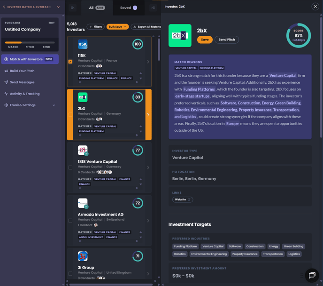Screen dimensions: 323x286
Task: Select the Armada Investment AG checkbox
Action: pyautogui.click(x=70, y=220)
